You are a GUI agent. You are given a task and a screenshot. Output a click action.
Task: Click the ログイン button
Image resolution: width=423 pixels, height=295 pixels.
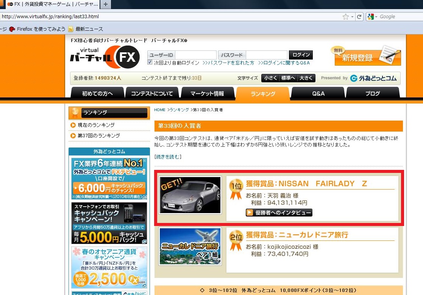click(301, 55)
